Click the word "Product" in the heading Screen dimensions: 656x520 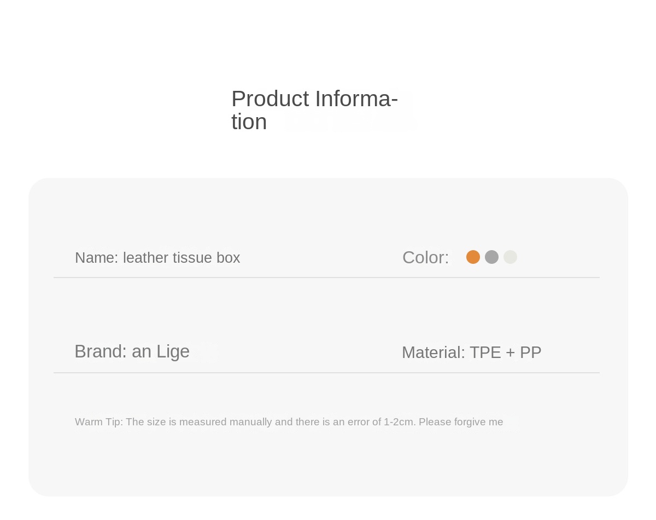pos(270,99)
